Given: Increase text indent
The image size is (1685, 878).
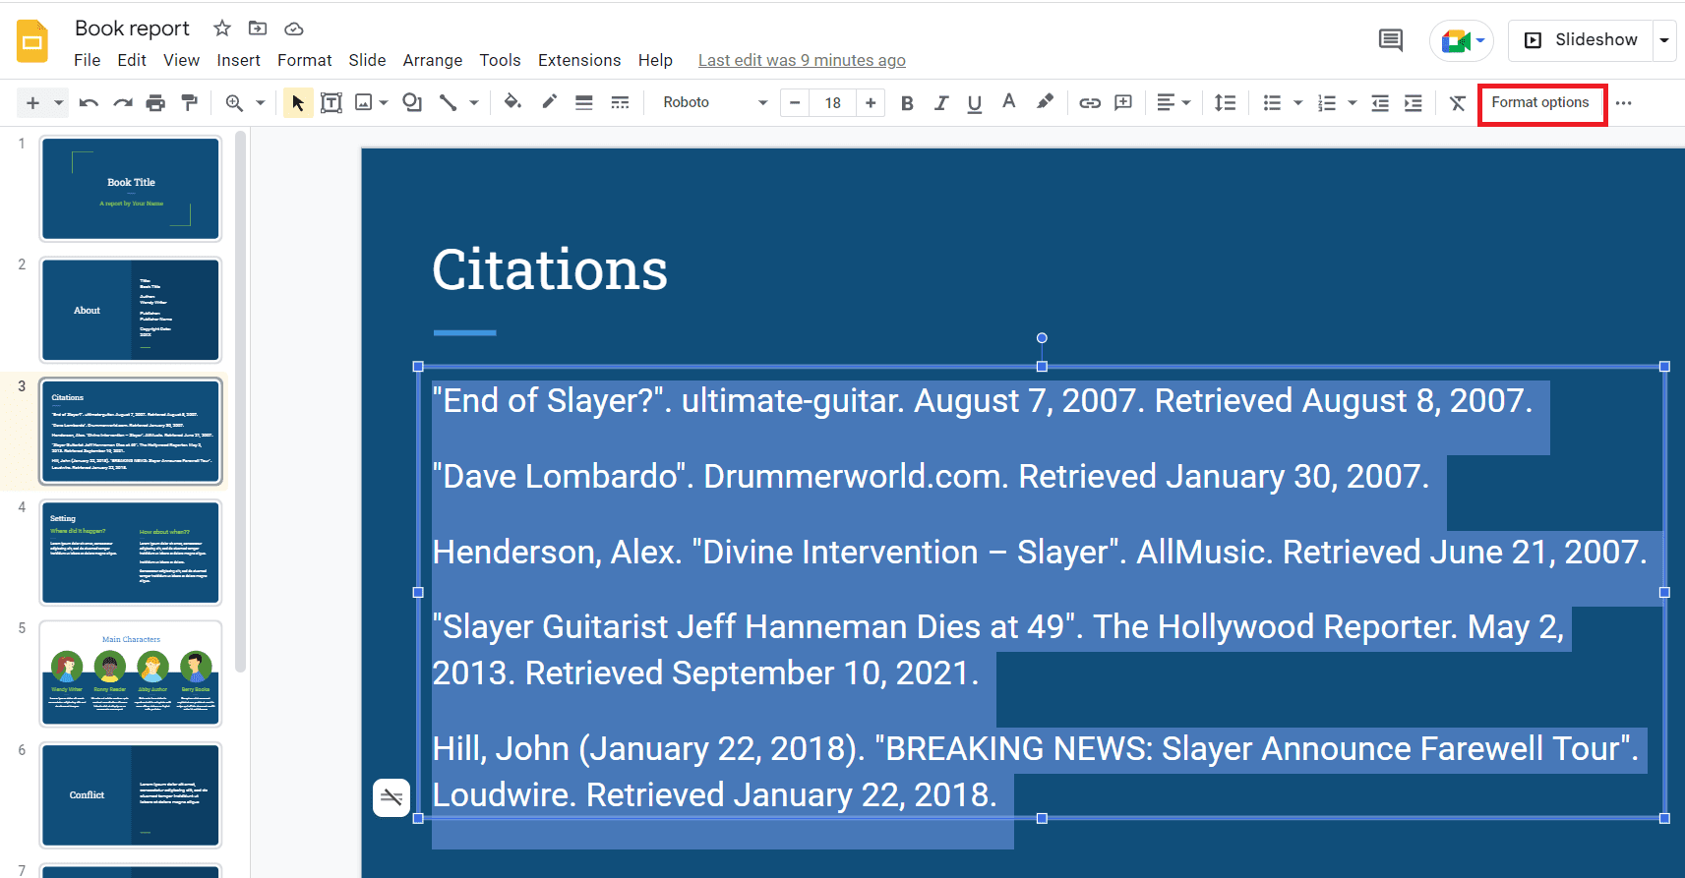Looking at the screenshot, I should [x=1414, y=102].
